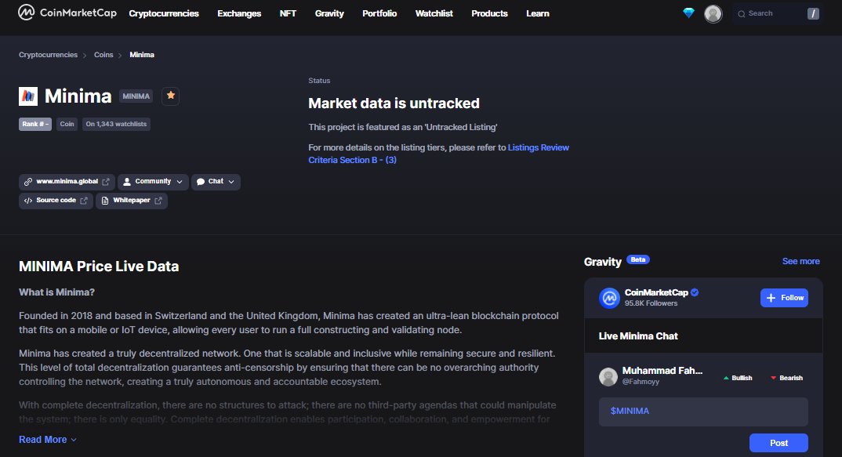Click the CoinMarketCap verified badge
Viewport: 842px width, 457px height.
[x=695, y=292]
